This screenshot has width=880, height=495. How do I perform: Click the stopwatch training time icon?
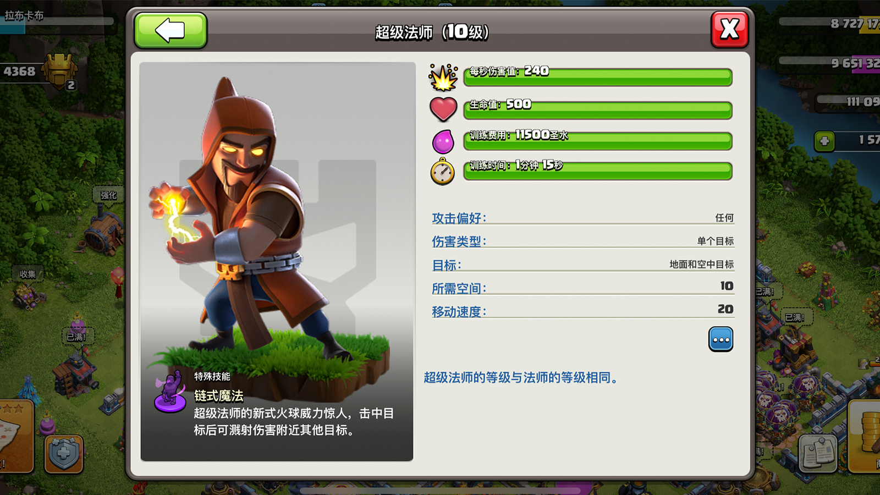pos(443,172)
